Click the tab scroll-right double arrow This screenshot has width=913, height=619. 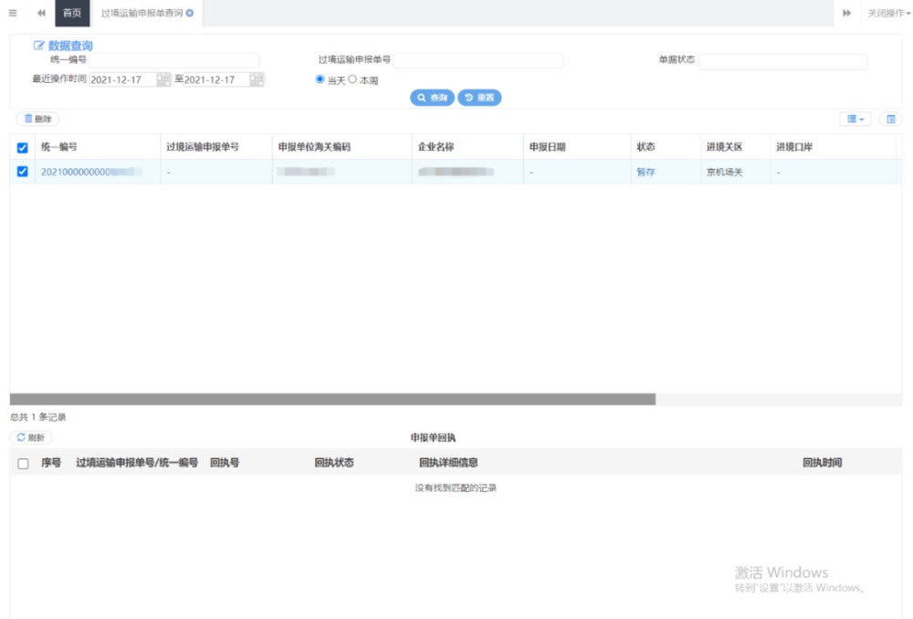pos(846,13)
